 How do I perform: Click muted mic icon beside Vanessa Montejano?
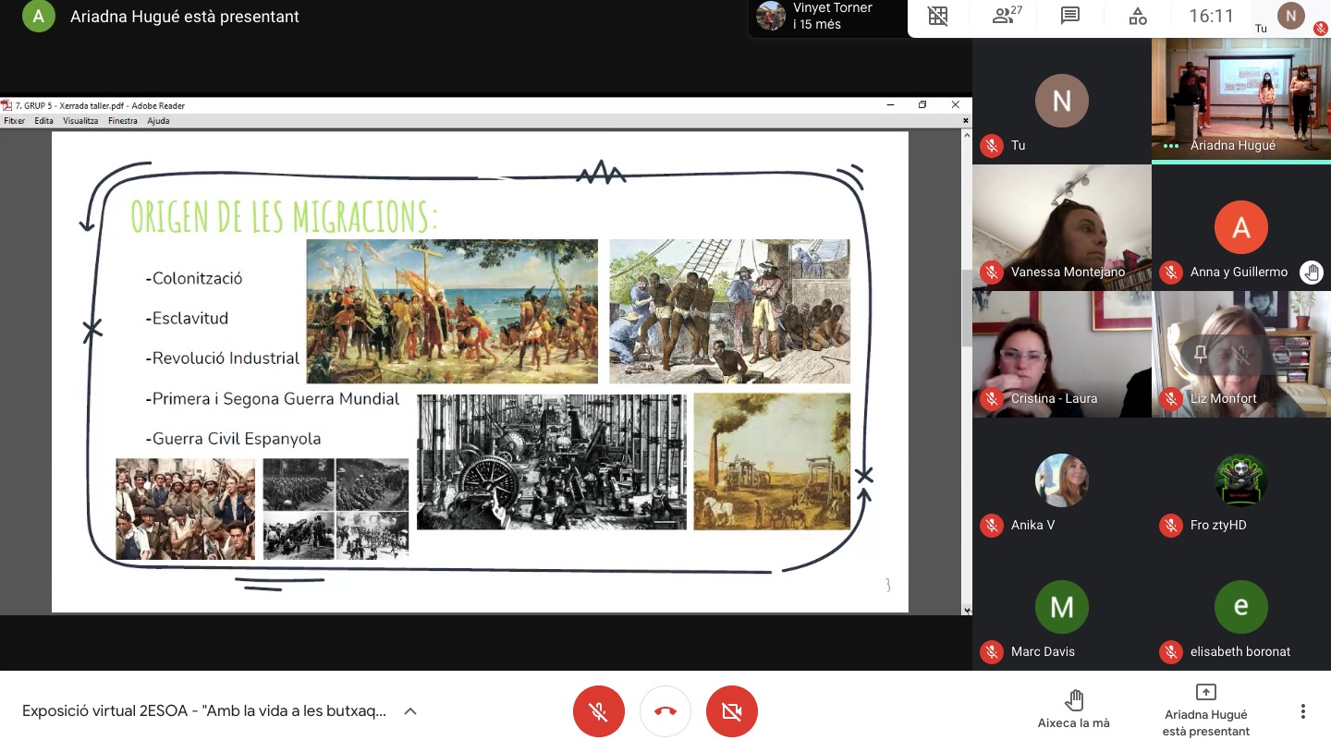tap(992, 272)
